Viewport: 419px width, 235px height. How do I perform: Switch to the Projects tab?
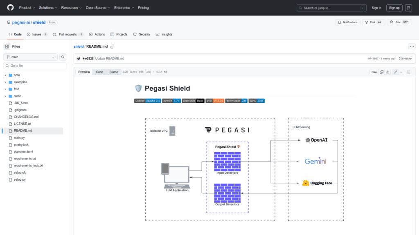(x=119, y=34)
